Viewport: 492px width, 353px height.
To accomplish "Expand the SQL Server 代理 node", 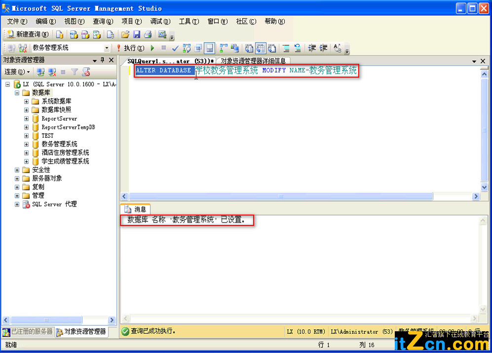I will point(17,204).
